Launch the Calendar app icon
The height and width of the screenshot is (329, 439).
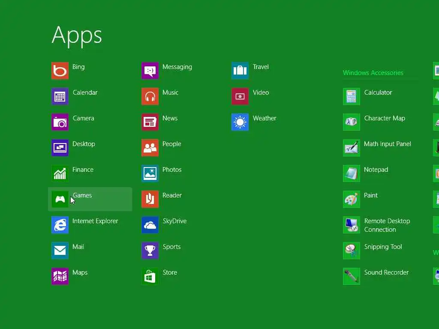coord(60,96)
